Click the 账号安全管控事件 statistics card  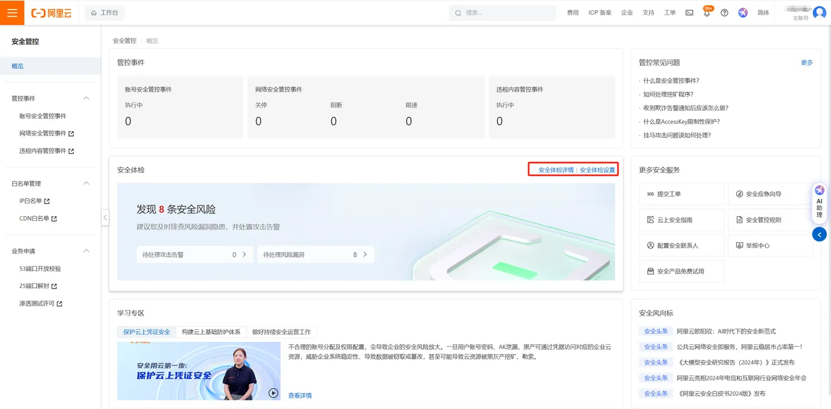coord(180,107)
